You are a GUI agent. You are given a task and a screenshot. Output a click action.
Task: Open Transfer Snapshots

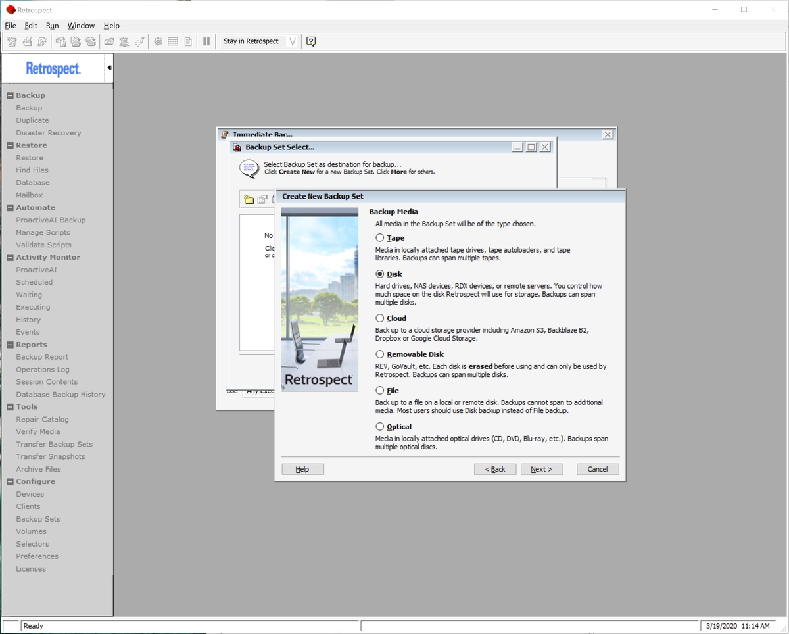coord(51,457)
